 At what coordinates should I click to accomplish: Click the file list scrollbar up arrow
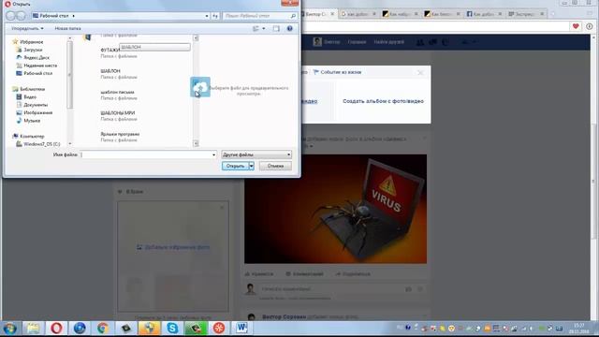tap(196, 37)
